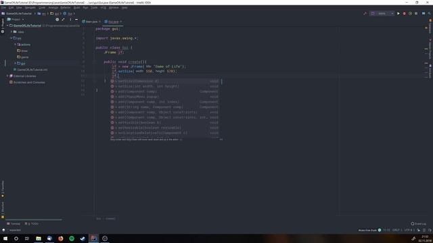433x243 pixels.
Task: Open the File menu
Action: point(3,7)
